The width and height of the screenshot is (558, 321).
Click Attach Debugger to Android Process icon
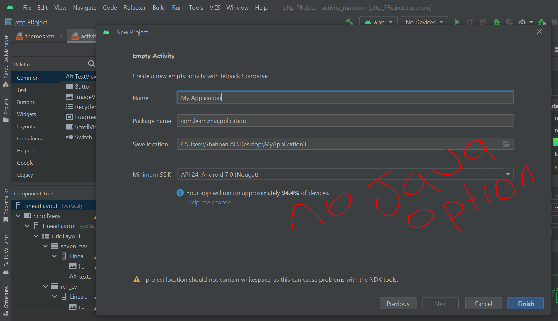point(542,22)
